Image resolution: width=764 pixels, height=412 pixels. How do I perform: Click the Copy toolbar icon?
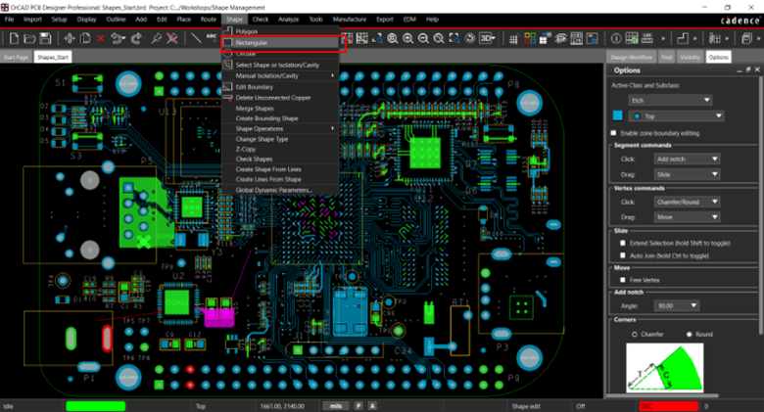[85, 38]
